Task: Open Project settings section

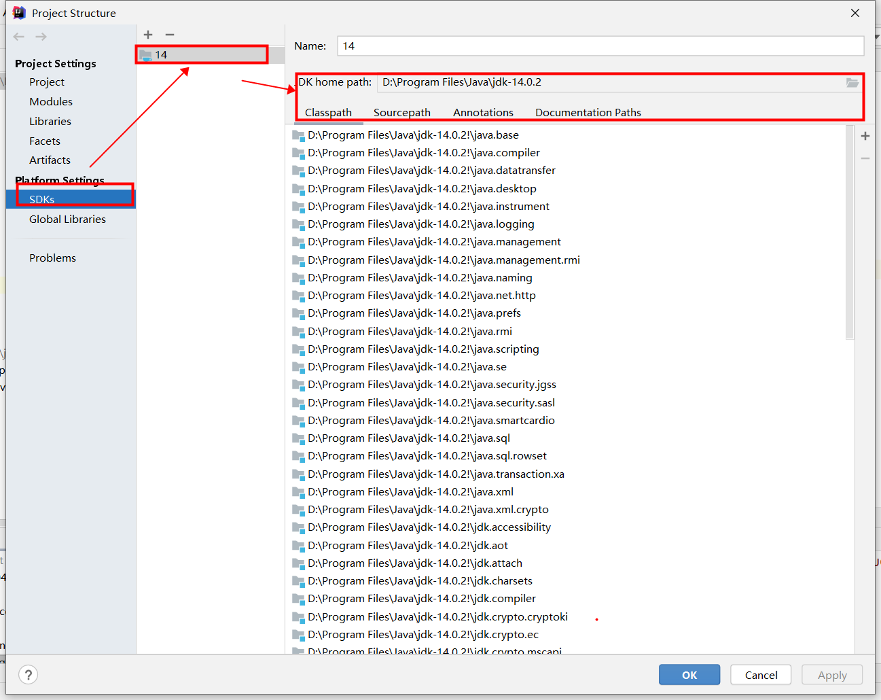Action: coord(47,82)
